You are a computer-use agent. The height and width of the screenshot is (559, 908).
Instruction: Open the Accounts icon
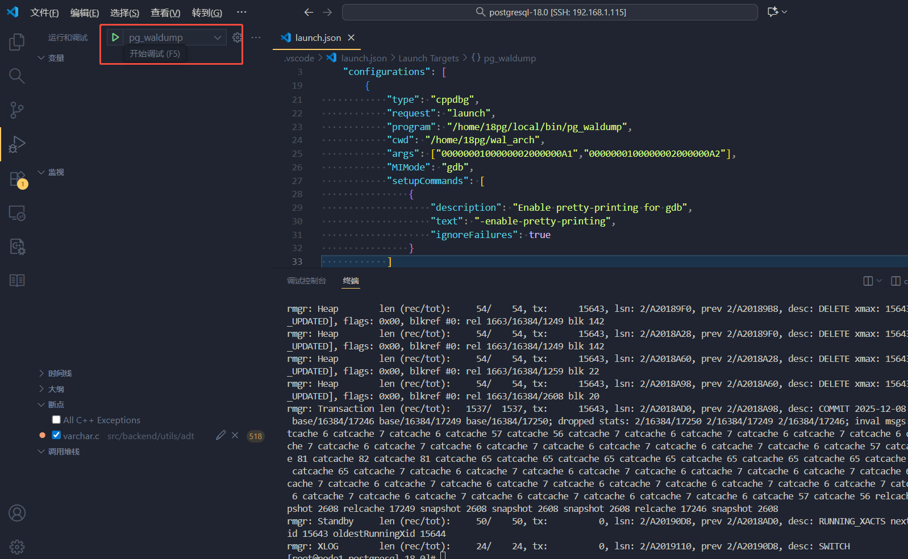coord(17,513)
